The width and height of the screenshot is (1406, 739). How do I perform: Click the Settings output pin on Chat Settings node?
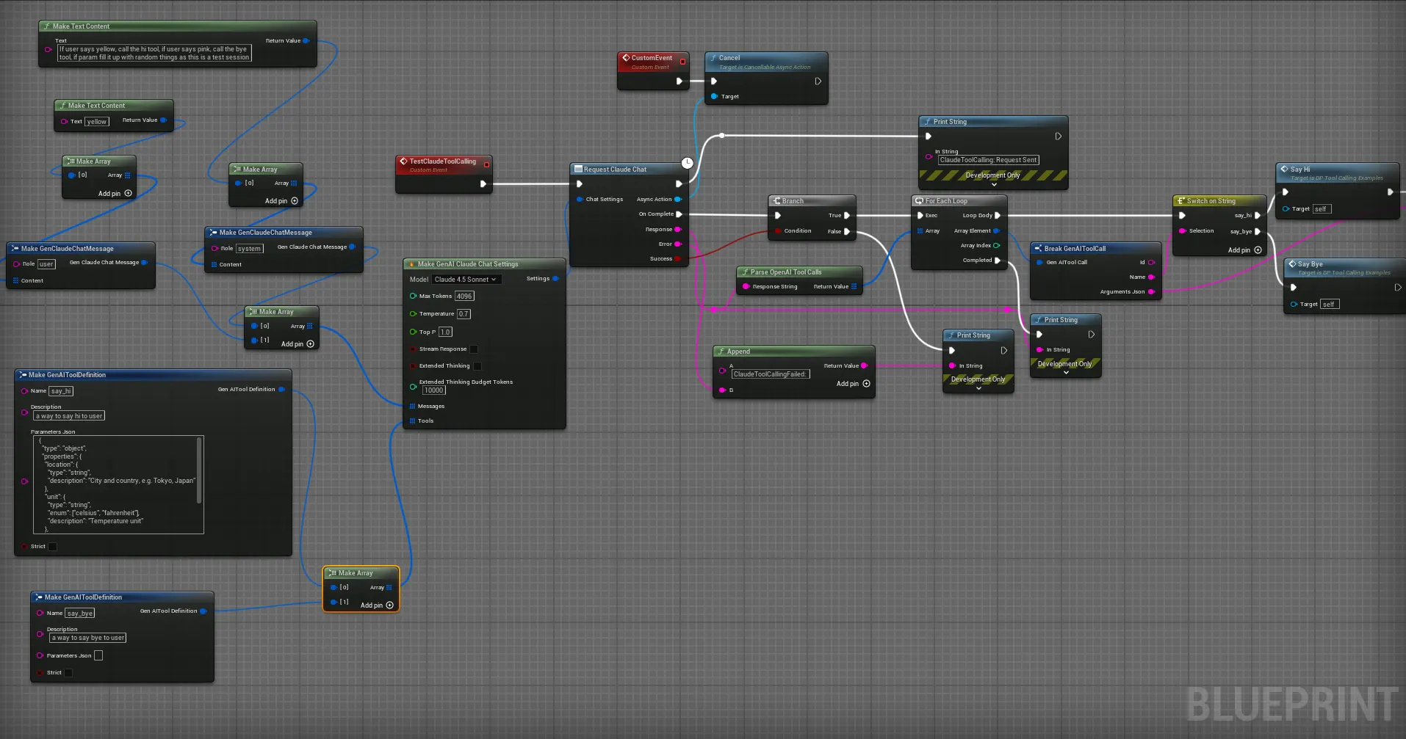(555, 278)
